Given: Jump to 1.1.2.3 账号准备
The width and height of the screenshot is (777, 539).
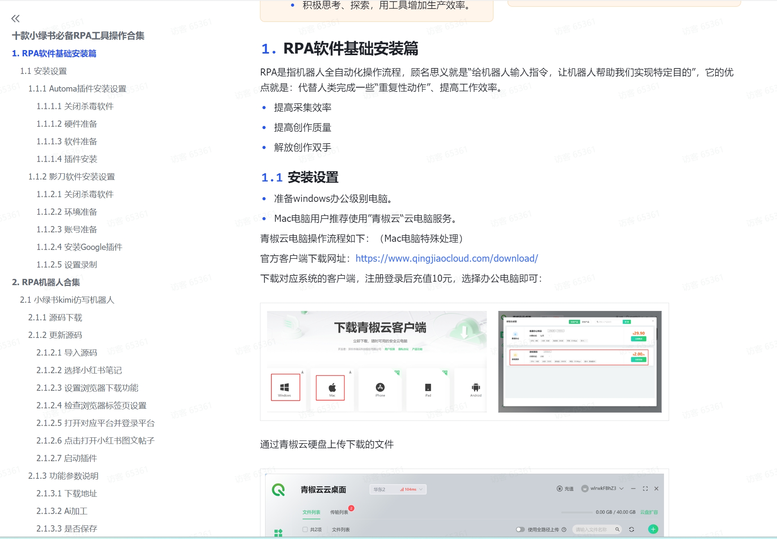Looking at the screenshot, I should click(67, 229).
